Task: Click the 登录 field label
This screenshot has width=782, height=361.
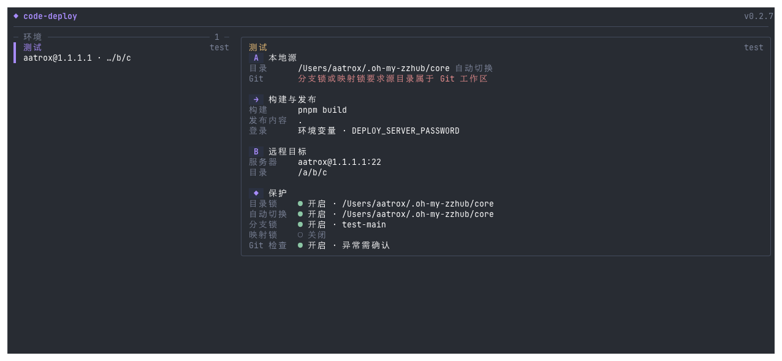Action: (258, 131)
